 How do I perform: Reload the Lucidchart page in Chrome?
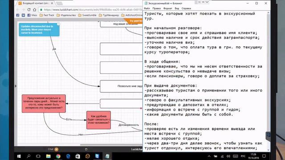29,10
